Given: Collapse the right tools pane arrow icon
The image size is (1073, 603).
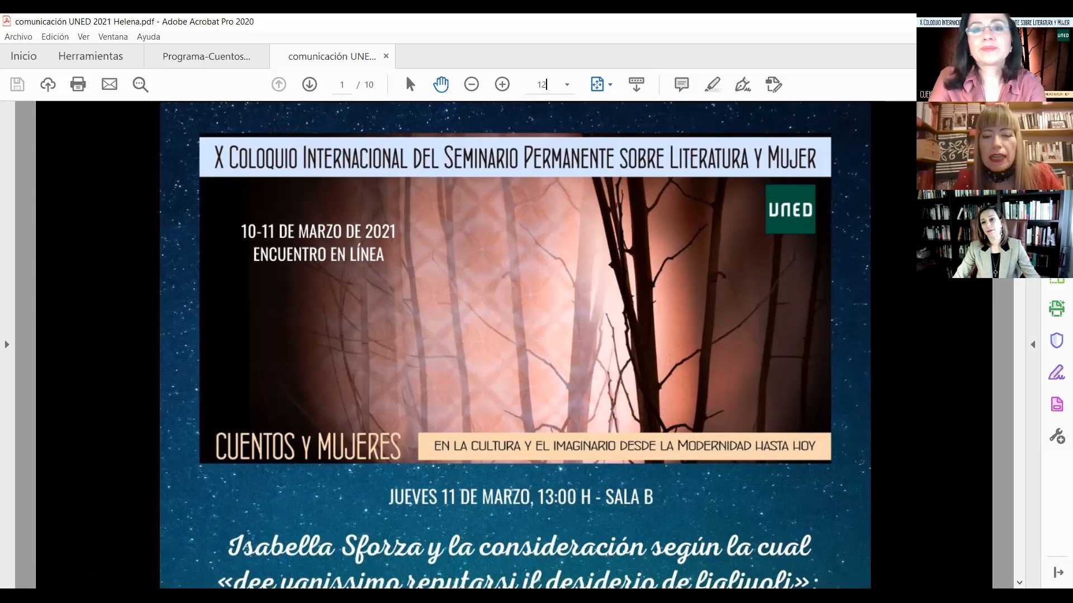Looking at the screenshot, I should 1058,572.
